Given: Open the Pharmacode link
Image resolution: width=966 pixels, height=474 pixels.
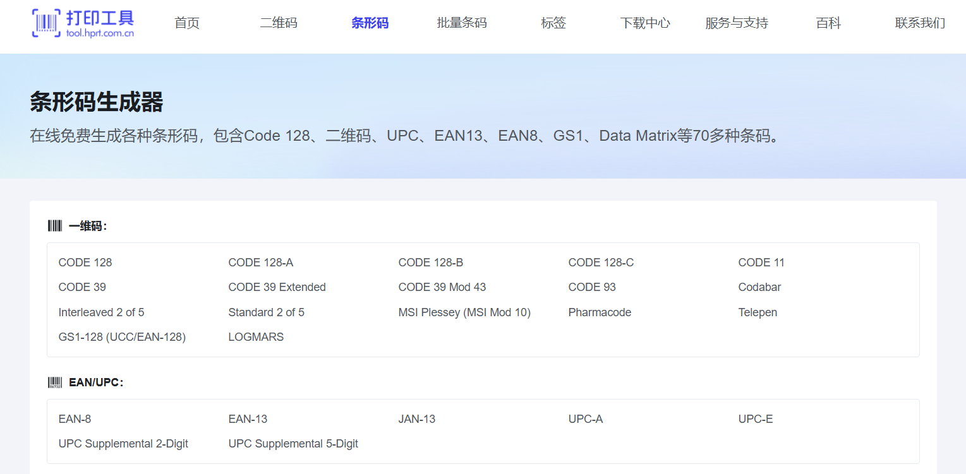Looking at the screenshot, I should click(600, 312).
